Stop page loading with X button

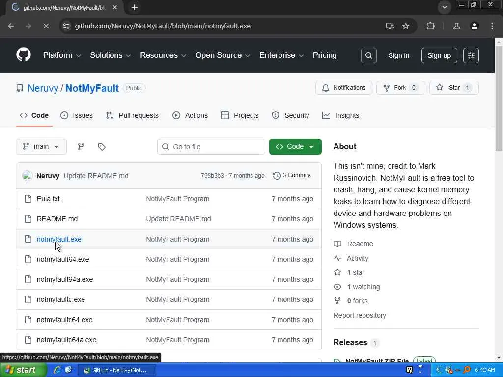[46, 26]
